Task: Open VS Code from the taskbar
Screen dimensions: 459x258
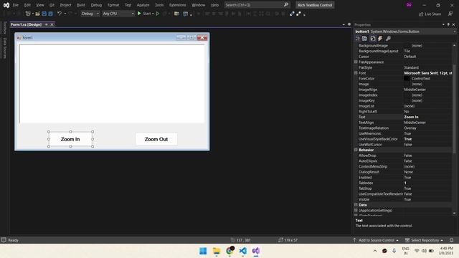Action: click(x=242, y=251)
